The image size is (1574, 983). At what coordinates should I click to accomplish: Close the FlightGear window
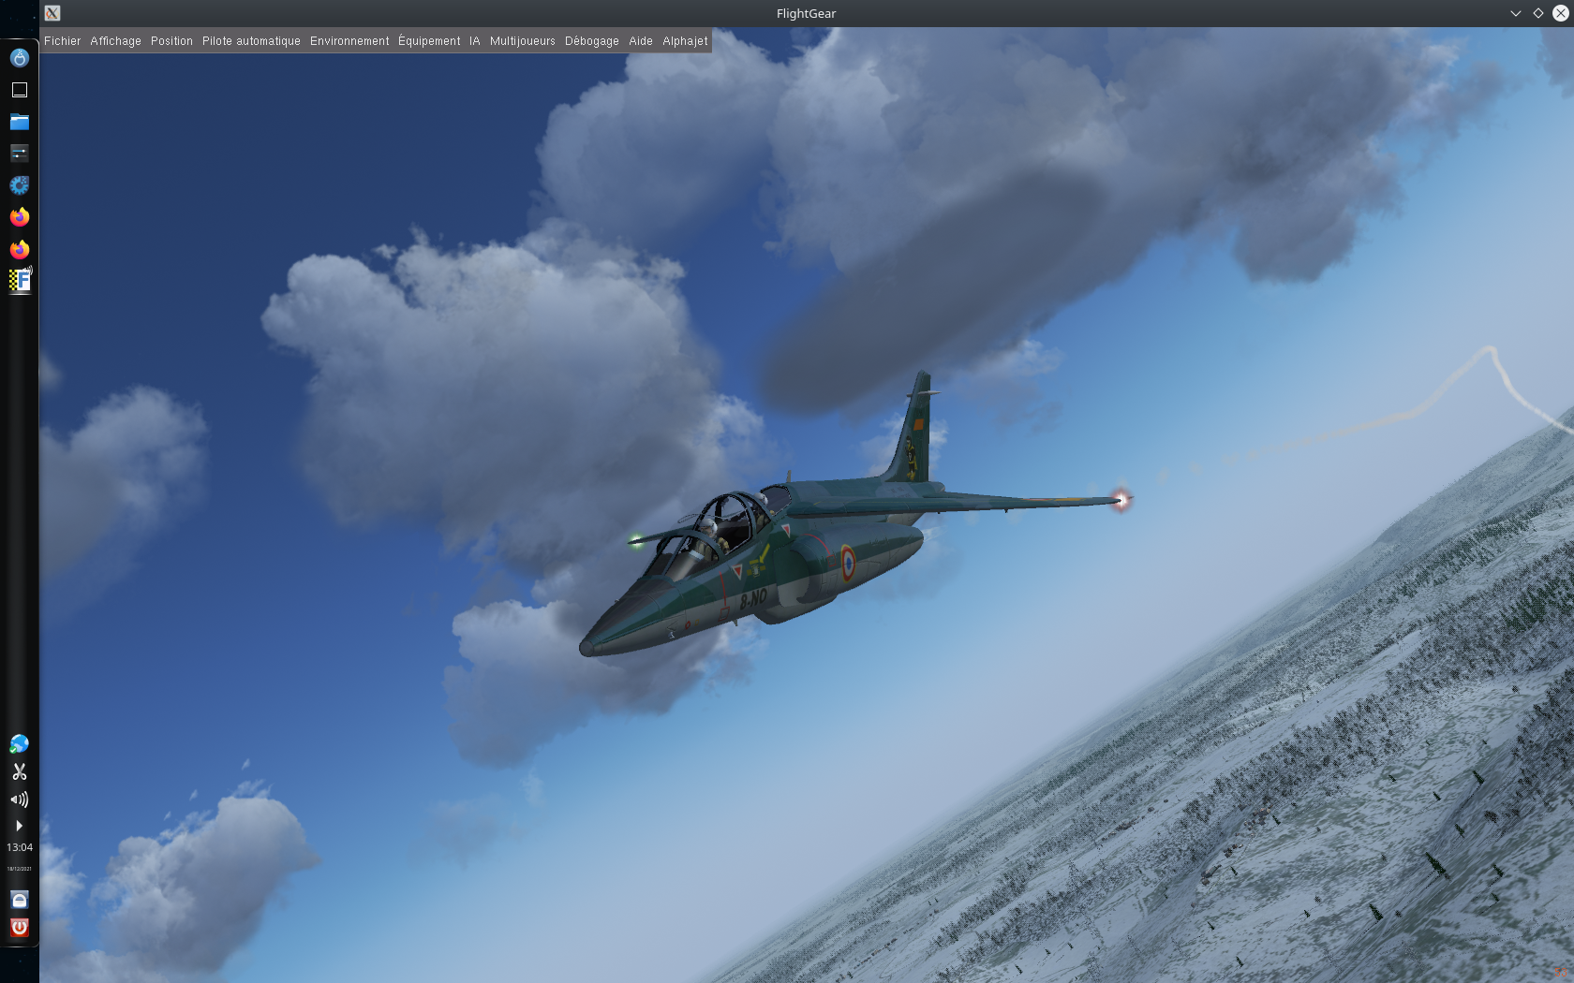(1561, 13)
